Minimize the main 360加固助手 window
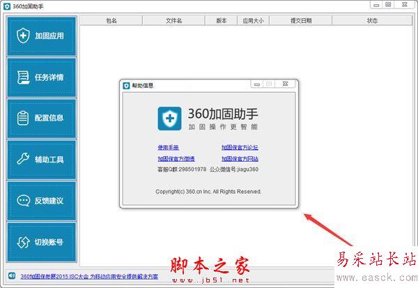Viewport: 418px width, 288px height. 376,5
